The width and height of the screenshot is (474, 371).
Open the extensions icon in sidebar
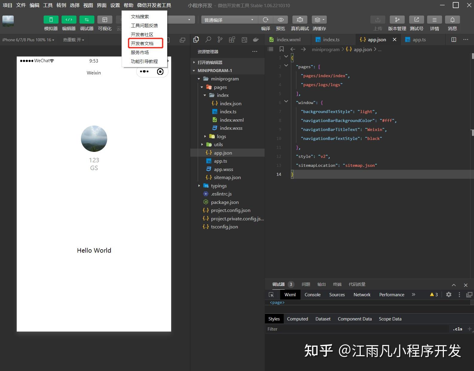[232, 39]
